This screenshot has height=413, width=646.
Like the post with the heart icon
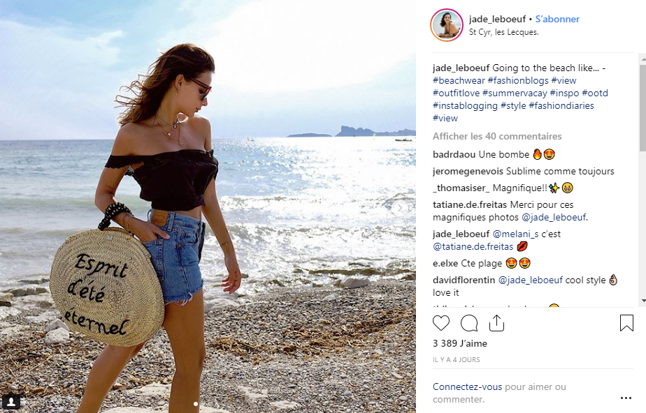click(441, 323)
